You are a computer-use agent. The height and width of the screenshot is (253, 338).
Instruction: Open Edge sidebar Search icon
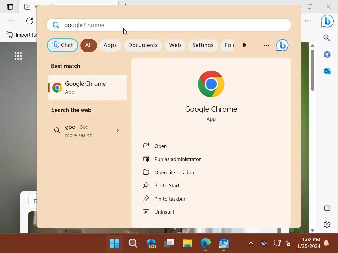click(327, 38)
